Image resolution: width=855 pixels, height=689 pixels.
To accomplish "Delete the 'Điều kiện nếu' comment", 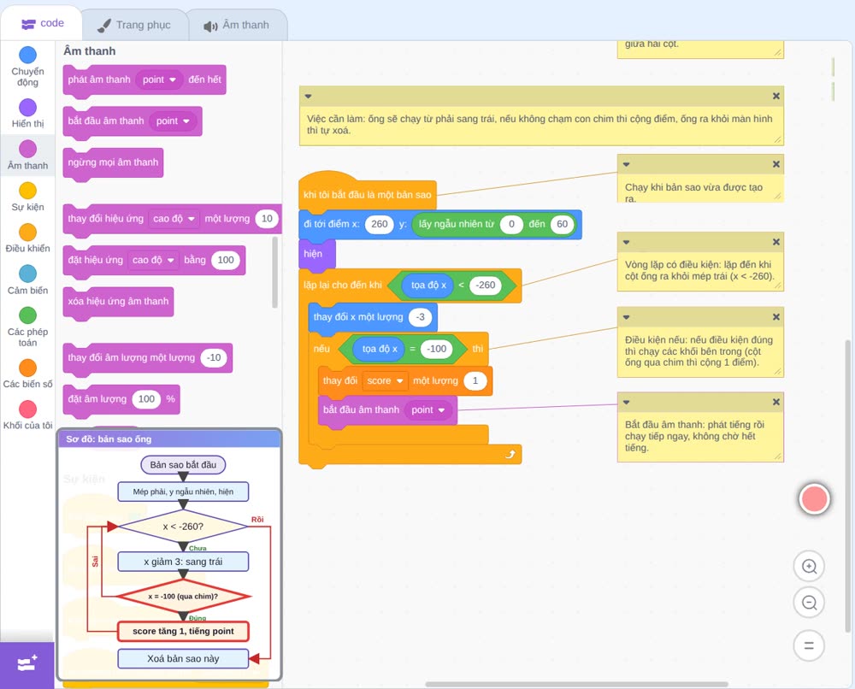I will tap(776, 316).
